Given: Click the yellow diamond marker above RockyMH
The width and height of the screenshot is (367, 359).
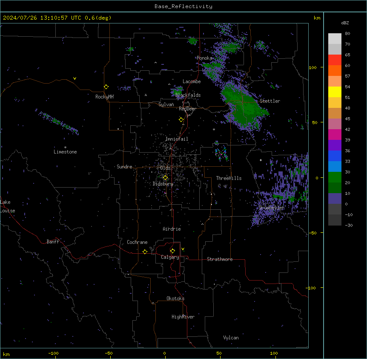Looking at the screenshot, I should tap(106, 87).
